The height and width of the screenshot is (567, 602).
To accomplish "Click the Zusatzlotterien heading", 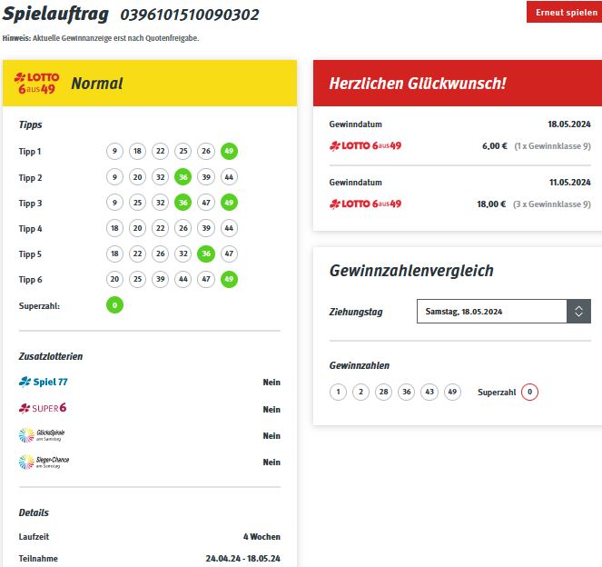I will point(51,356).
